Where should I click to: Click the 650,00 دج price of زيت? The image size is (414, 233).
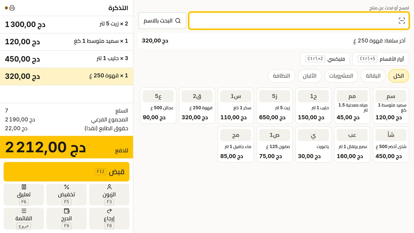[272, 118]
